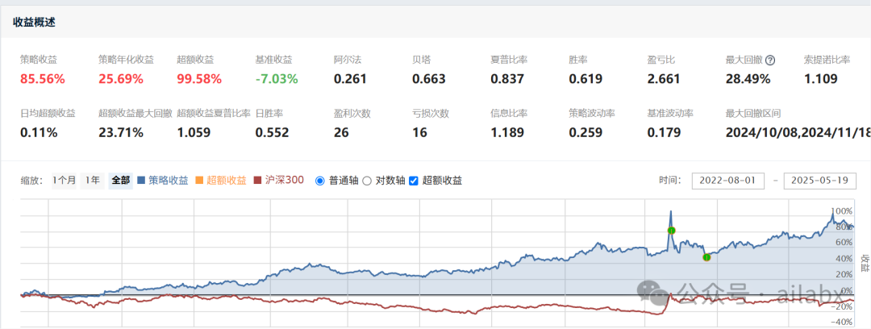The height and width of the screenshot is (329, 871).
Task: Click the 索提诺比率 value 1.109
Action: 820,79
